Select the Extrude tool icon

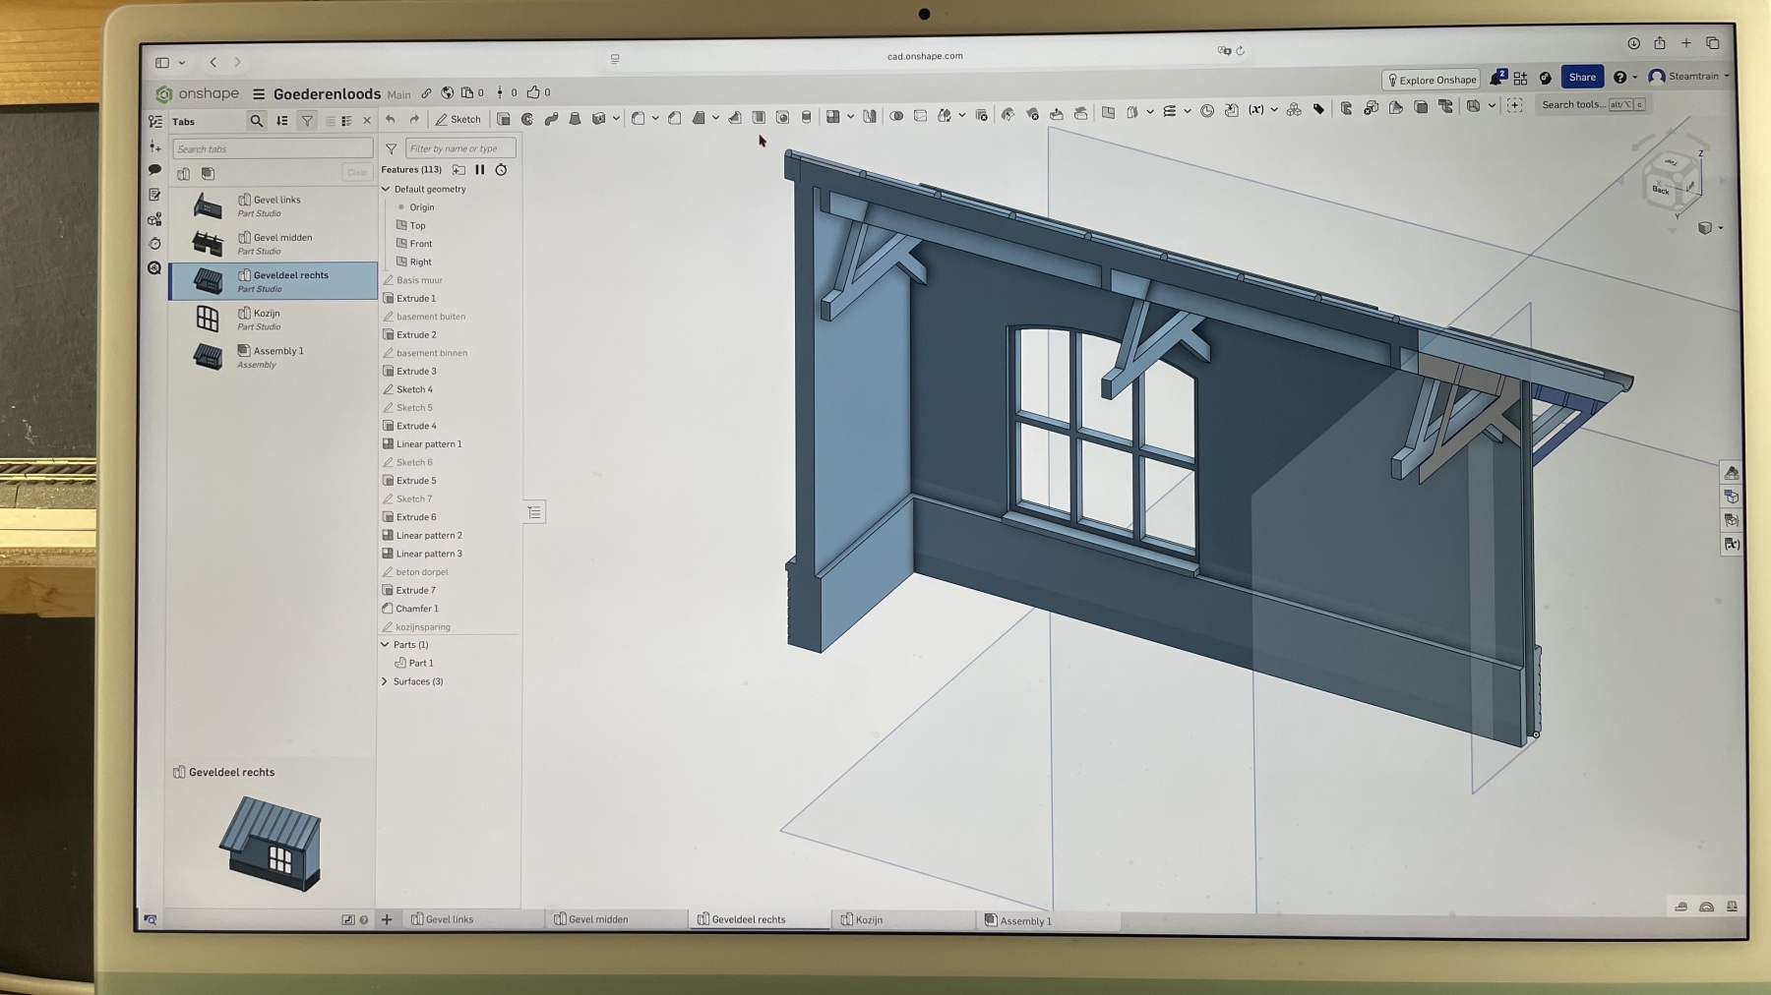(504, 119)
